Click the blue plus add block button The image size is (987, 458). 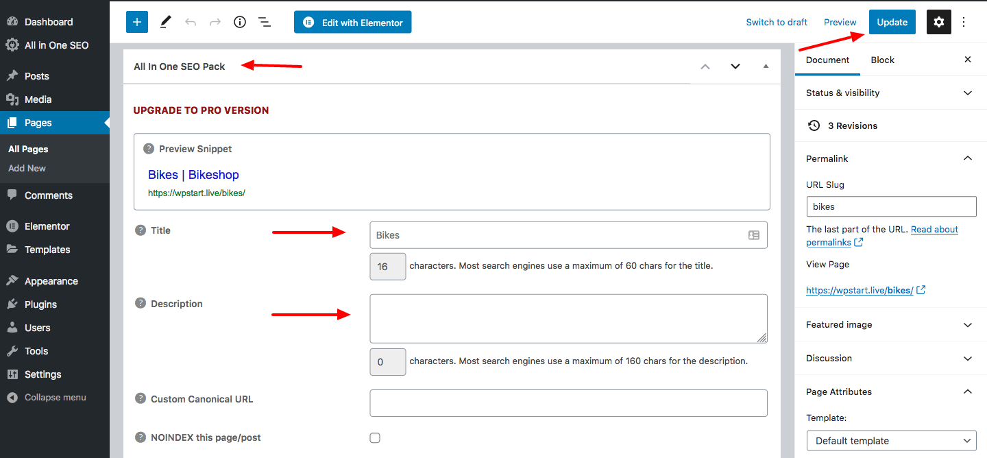pyautogui.click(x=137, y=22)
